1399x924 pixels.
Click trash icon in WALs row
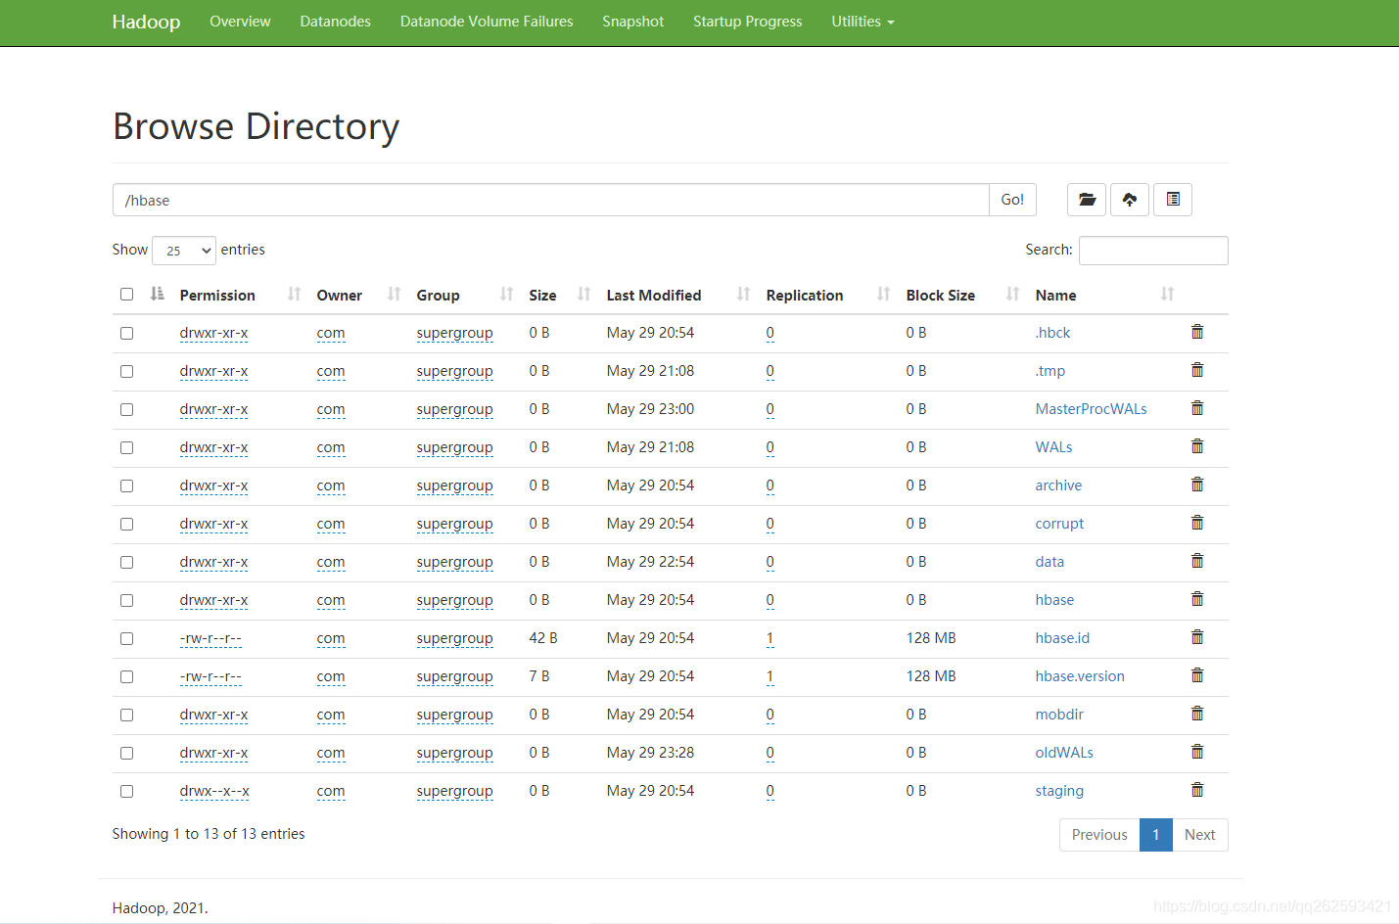pyautogui.click(x=1196, y=446)
